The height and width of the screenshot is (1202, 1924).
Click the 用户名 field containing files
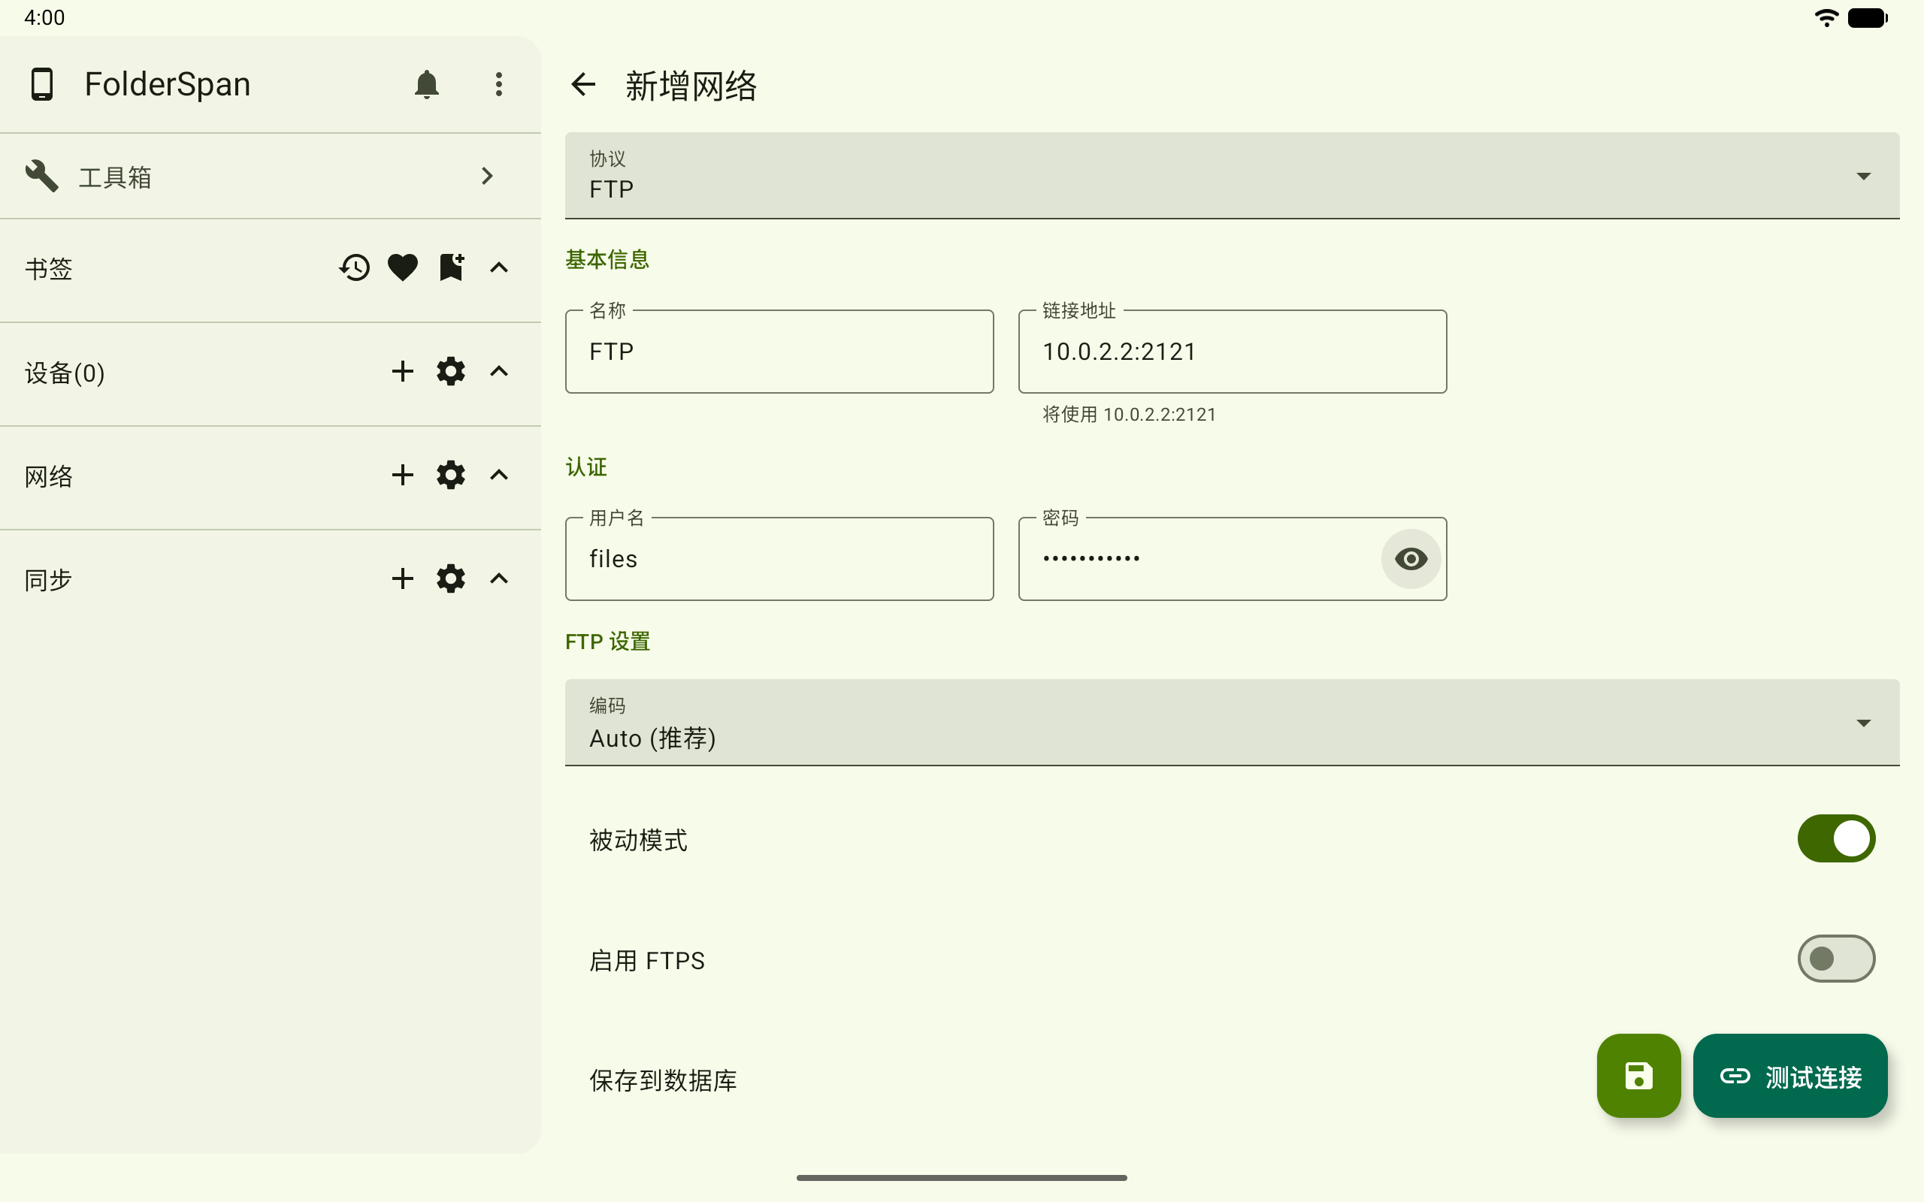click(779, 559)
